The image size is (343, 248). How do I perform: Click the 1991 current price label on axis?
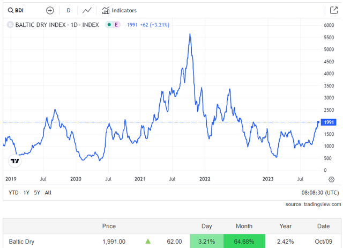pos(328,122)
